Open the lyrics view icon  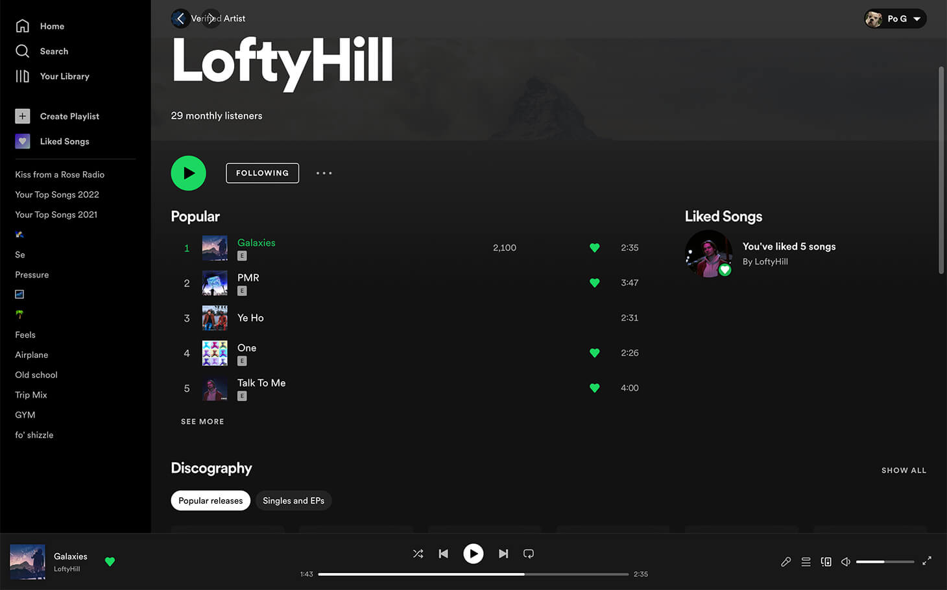click(x=785, y=561)
